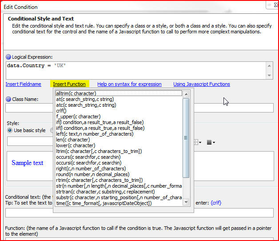Select the str(n number...) function
Image resolution: width=279 pixels, height=241 pixels.
click(119, 186)
